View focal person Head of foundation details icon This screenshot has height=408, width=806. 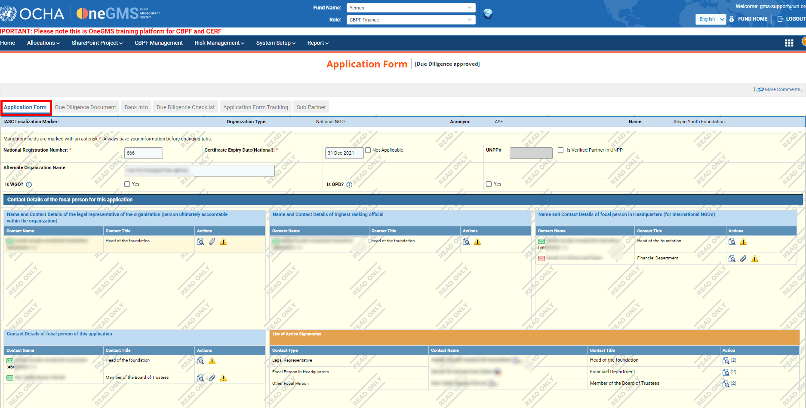(200, 361)
